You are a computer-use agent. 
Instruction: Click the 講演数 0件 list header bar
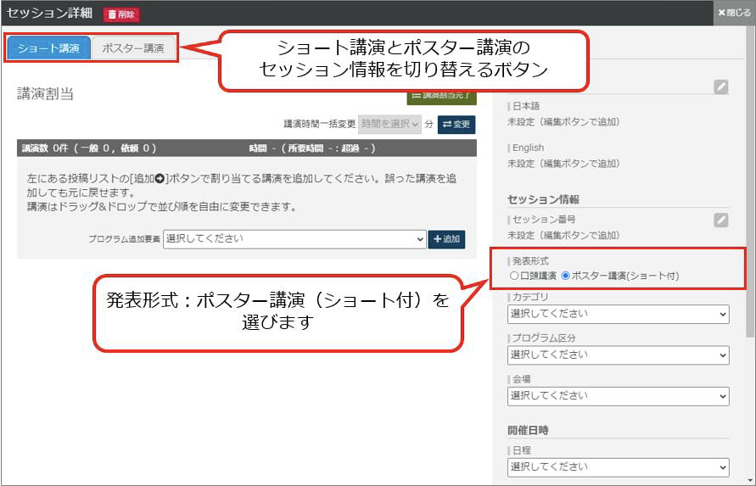point(246,148)
